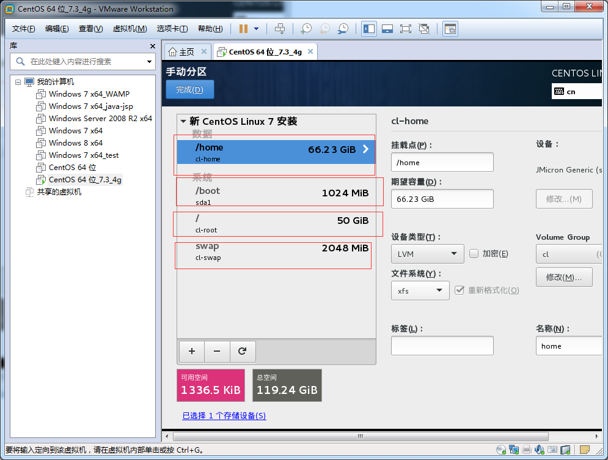Click the magnifier search icon in library
The width and height of the screenshot is (608, 460).
(x=20, y=61)
